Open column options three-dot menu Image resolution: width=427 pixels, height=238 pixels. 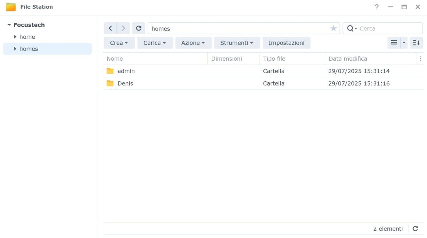click(420, 59)
